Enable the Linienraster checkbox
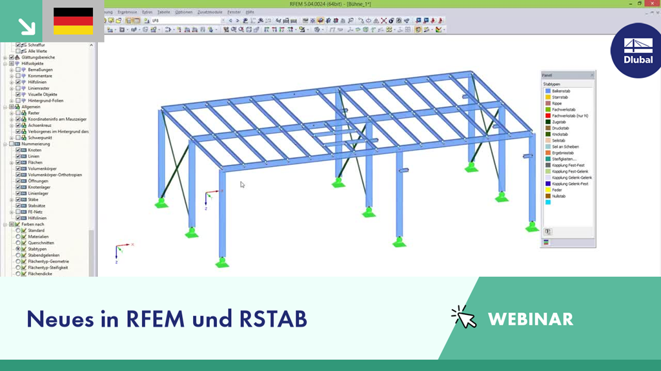Viewport: 661px width, 371px height. coord(18,88)
